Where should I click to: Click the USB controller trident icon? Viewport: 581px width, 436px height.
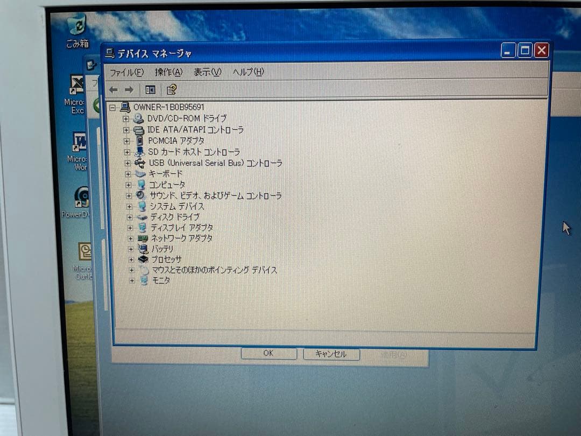[140, 163]
